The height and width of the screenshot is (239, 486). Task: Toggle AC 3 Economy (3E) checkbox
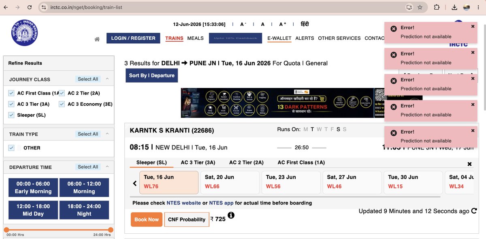click(62, 104)
